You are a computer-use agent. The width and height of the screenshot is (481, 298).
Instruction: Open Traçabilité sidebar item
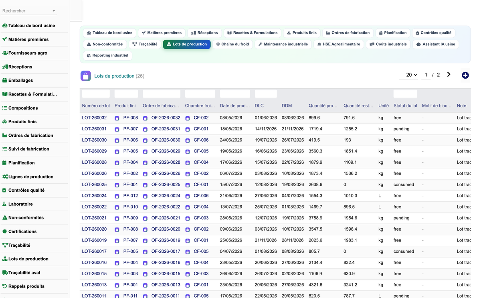16,245
